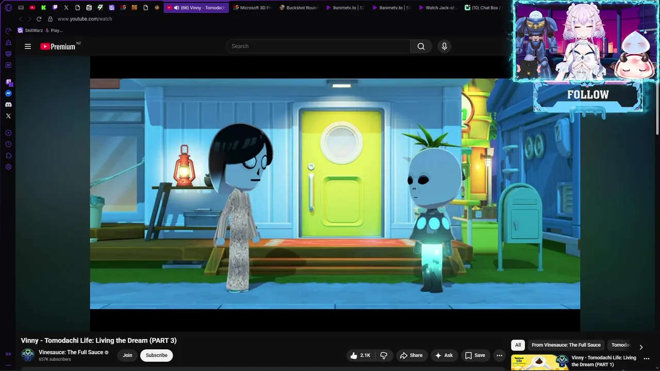660x371 pixels.
Task: Share this video
Action: coord(411,356)
